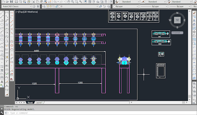Click the Plot printer icon
This screenshot has width=197, height=115.
point(16,2)
